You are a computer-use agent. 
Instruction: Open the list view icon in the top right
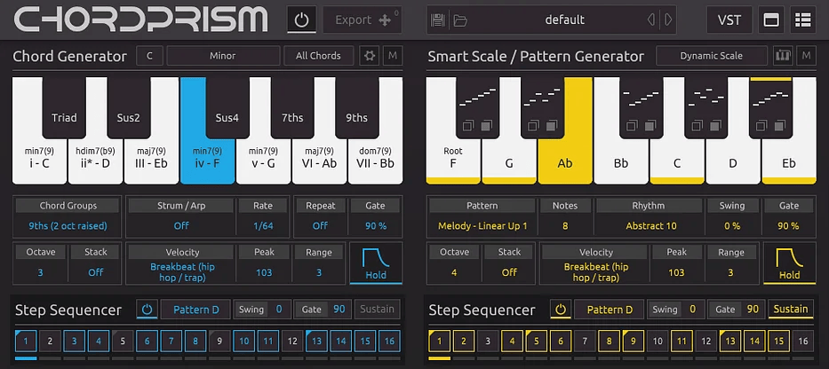coord(802,20)
